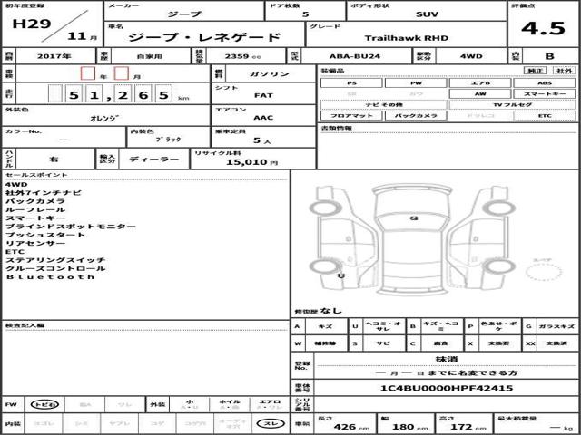The height and width of the screenshot is (435, 581).
Task: Click the exterior color オレンジ
Action: click(x=105, y=119)
